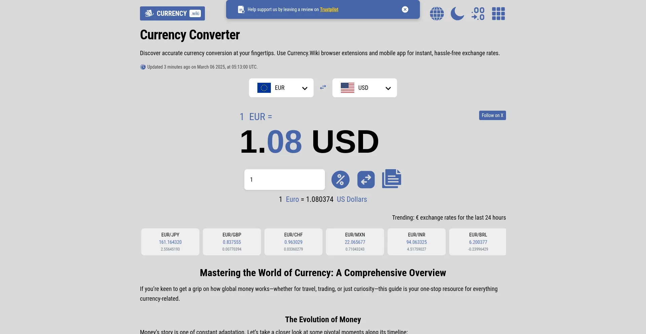Open decimal places rounding icon
Screen dimensions: 646x334
[478, 14]
